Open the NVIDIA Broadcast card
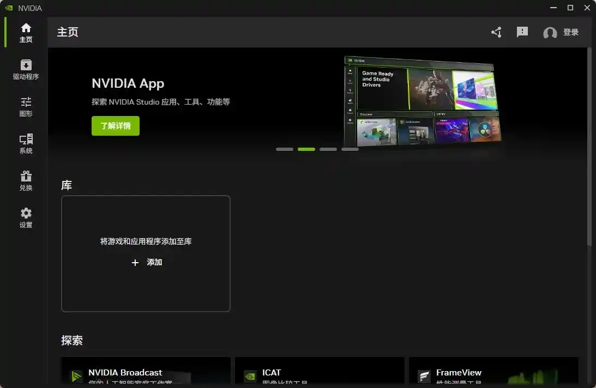 pos(146,373)
